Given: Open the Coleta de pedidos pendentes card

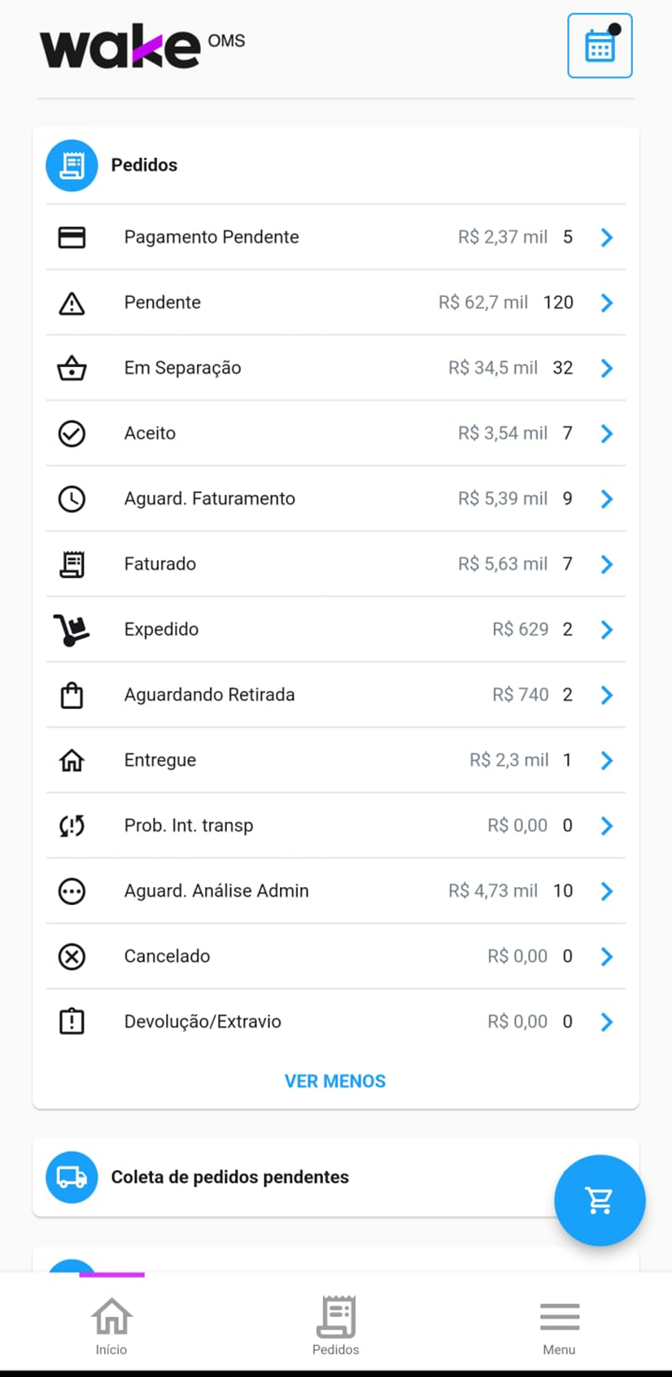Looking at the screenshot, I should (x=335, y=1178).
